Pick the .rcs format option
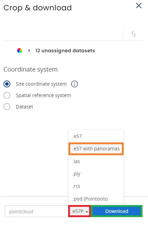 coord(96,186)
